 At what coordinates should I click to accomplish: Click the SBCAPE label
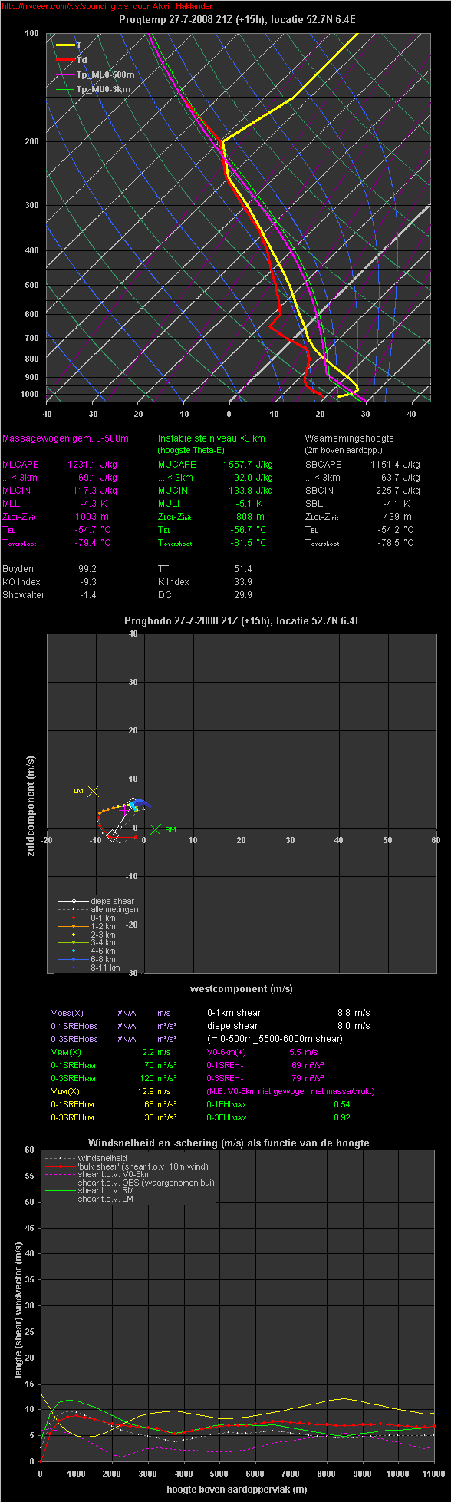pyautogui.click(x=323, y=465)
